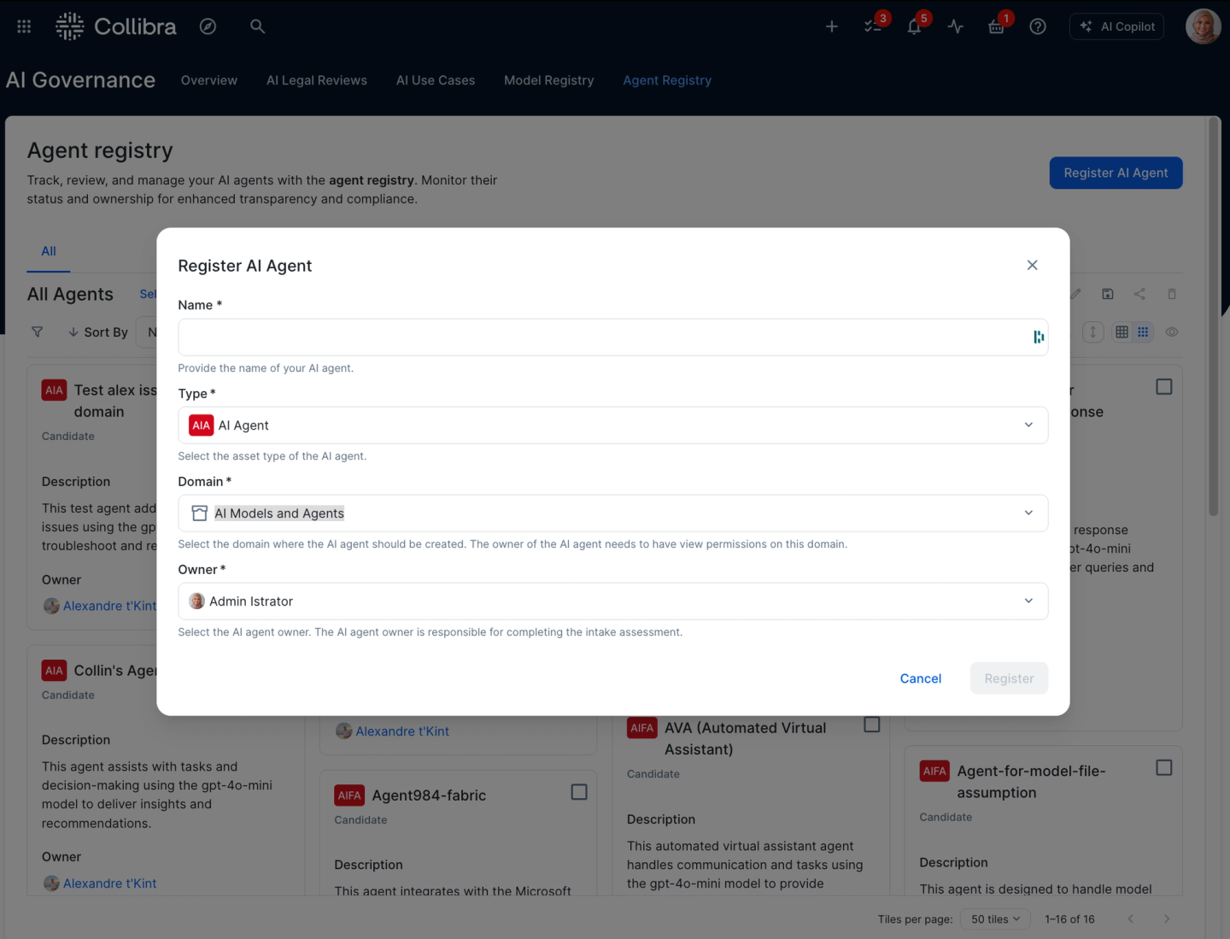1230x939 pixels.
Task: Open the help question mark icon
Action: pyautogui.click(x=1037, y=26)
